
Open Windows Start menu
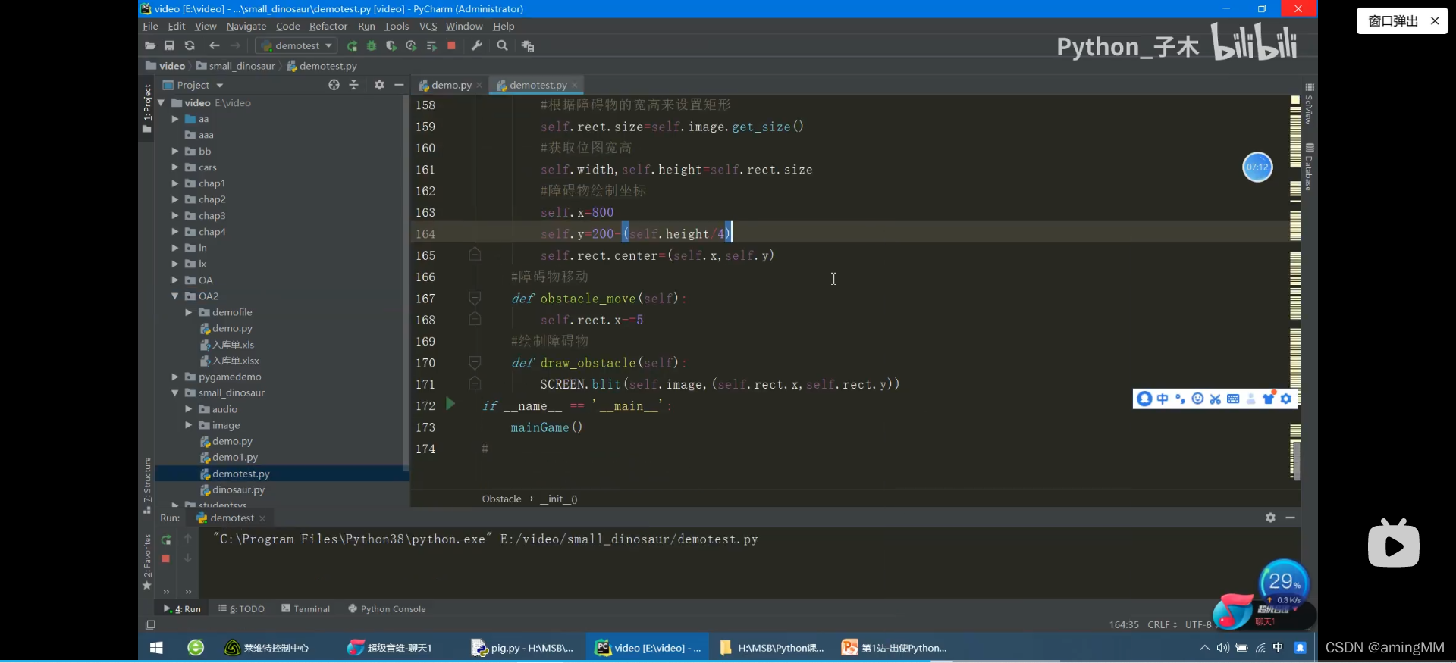[156, 648]
